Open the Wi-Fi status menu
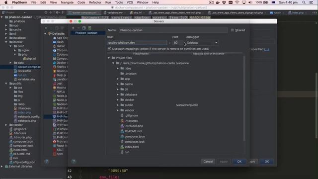 point(237,2)
